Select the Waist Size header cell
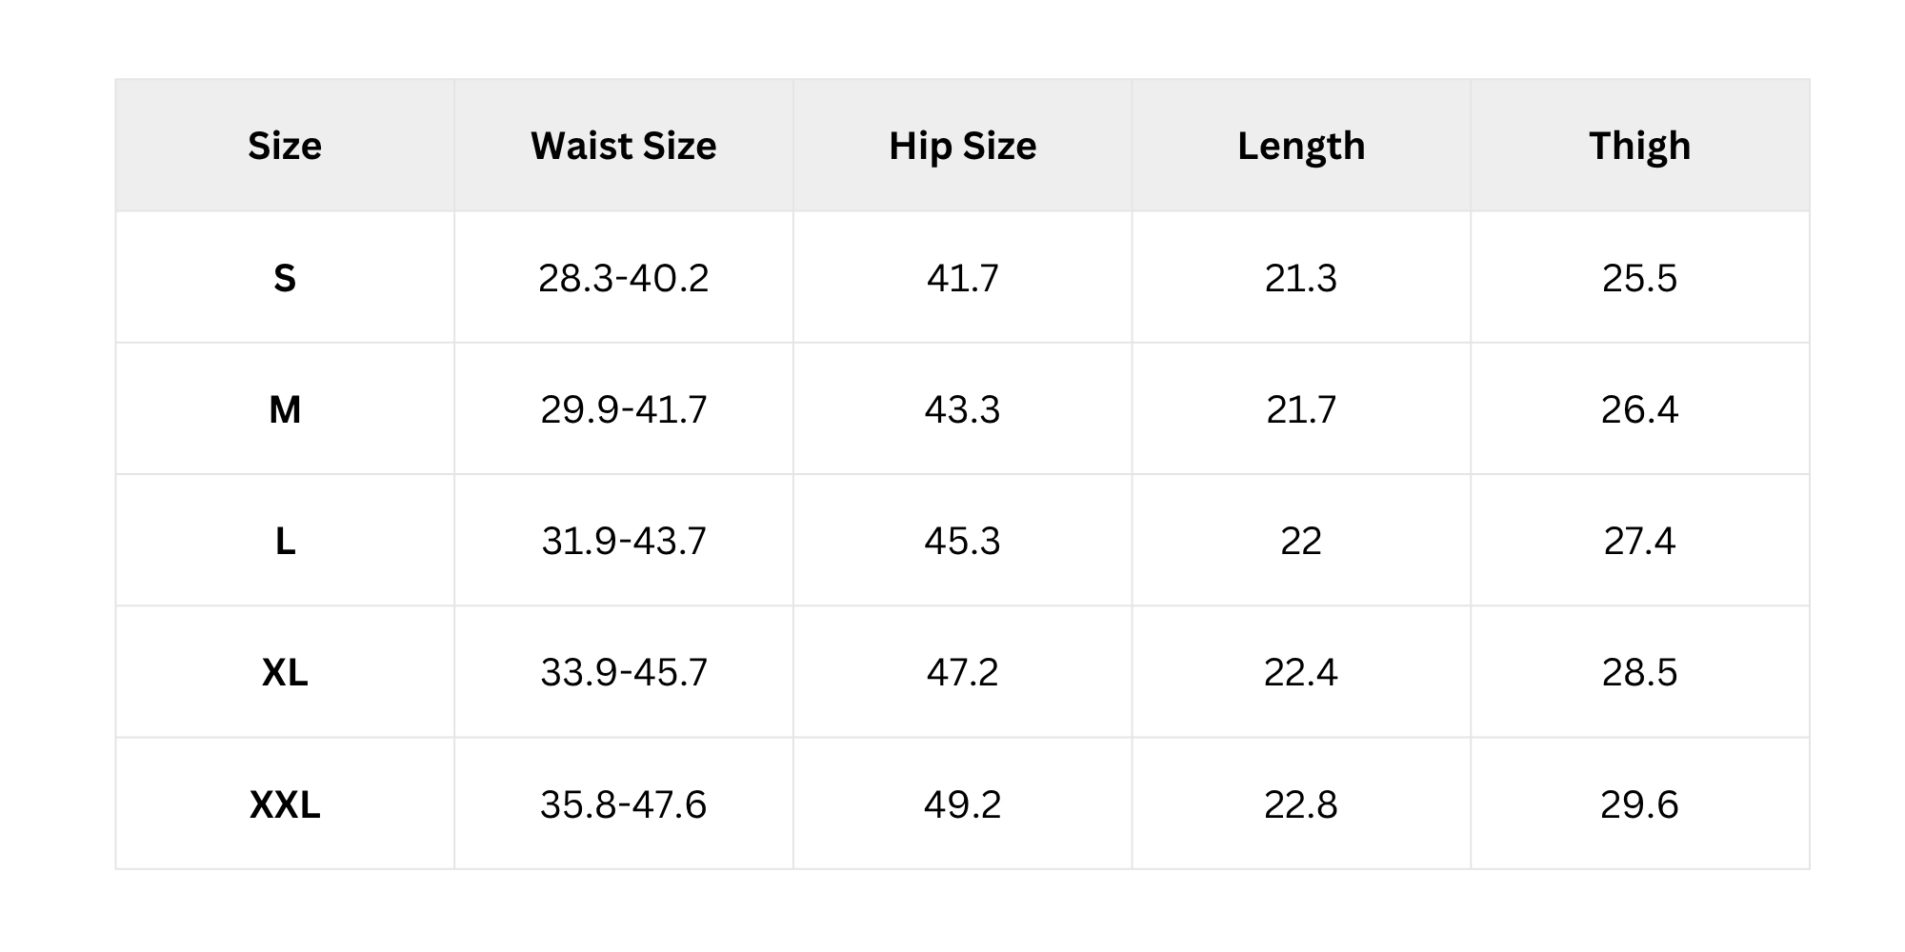The width and height of the screenshot is (1905, 952). [x=624, y=146]
